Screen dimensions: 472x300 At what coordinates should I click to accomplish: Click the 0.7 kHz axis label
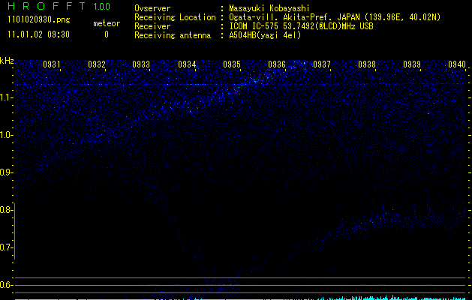coord(6,247)
